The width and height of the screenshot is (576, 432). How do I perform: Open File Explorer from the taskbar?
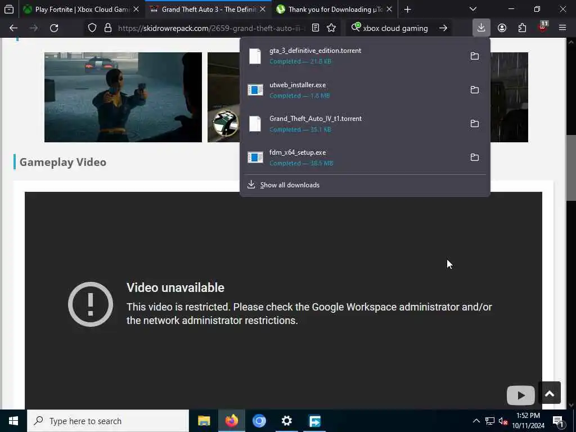point(204,421)
